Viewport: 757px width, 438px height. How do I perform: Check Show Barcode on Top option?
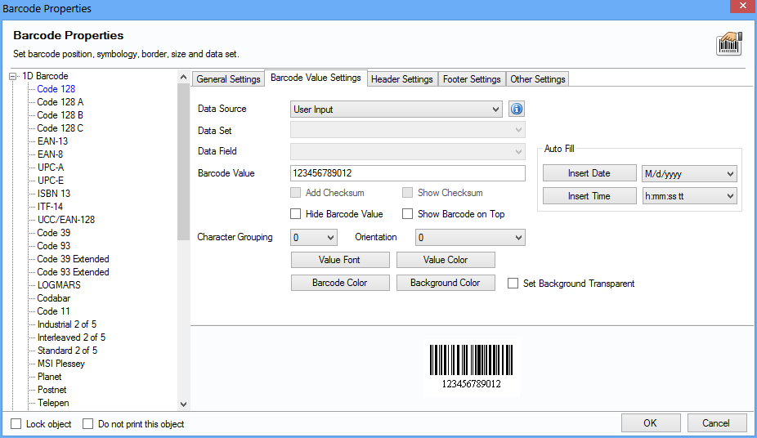click(408, 214)
